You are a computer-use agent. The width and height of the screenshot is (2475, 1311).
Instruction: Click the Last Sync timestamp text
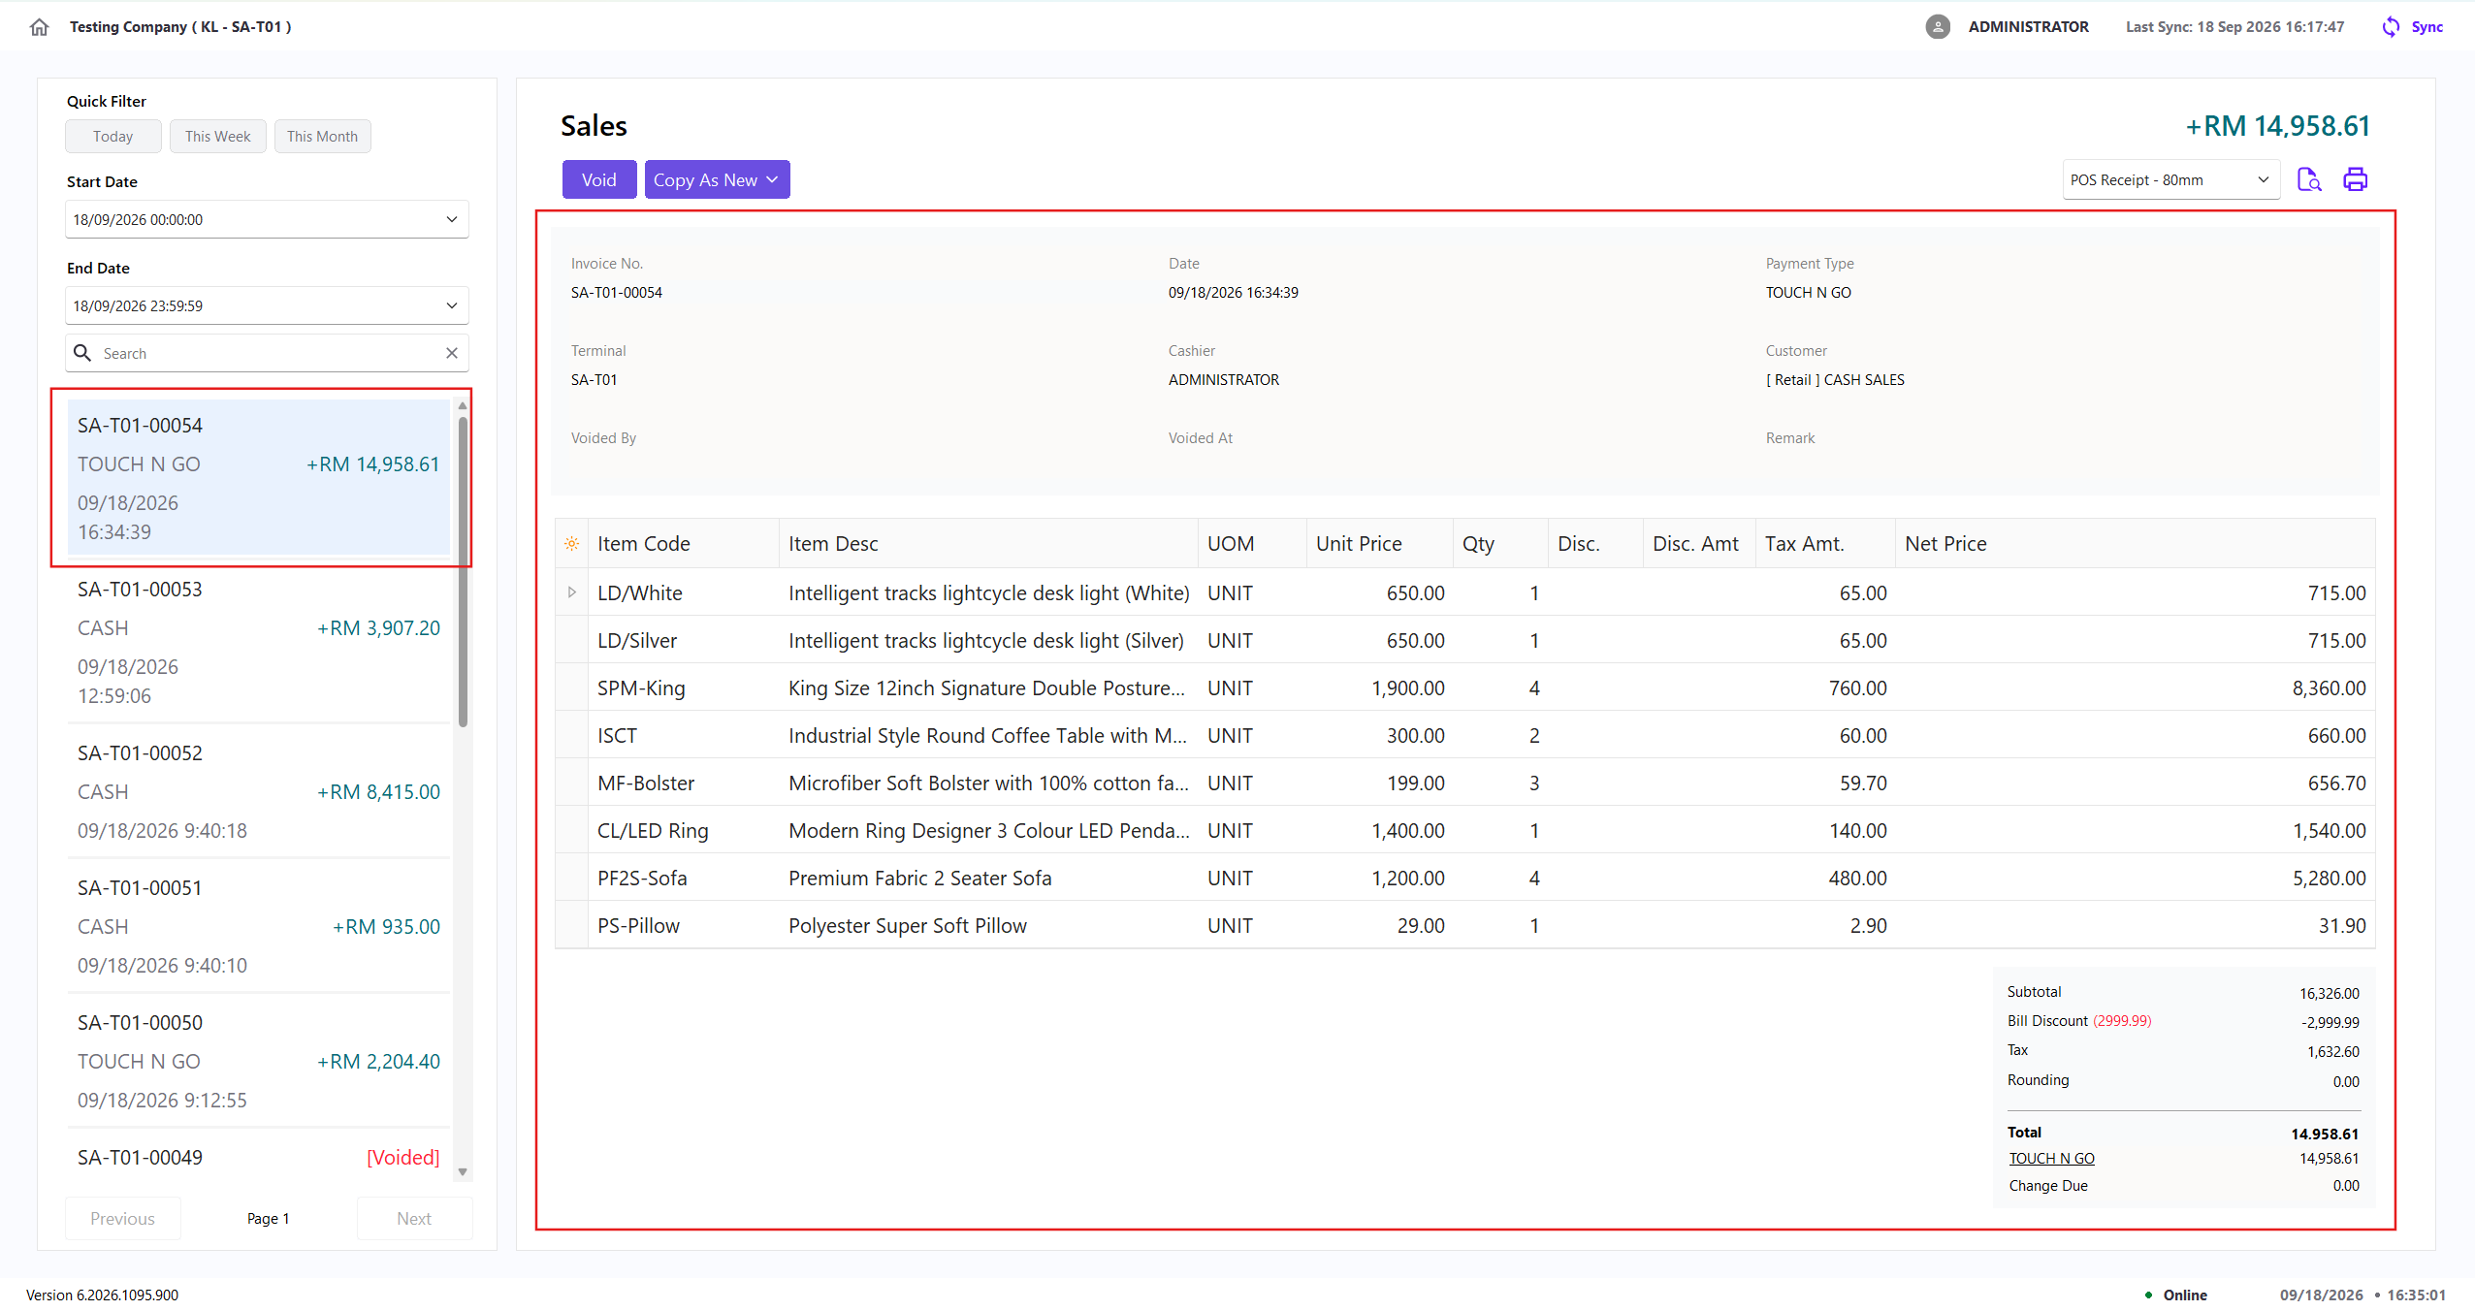click(x=2234, y=27)
